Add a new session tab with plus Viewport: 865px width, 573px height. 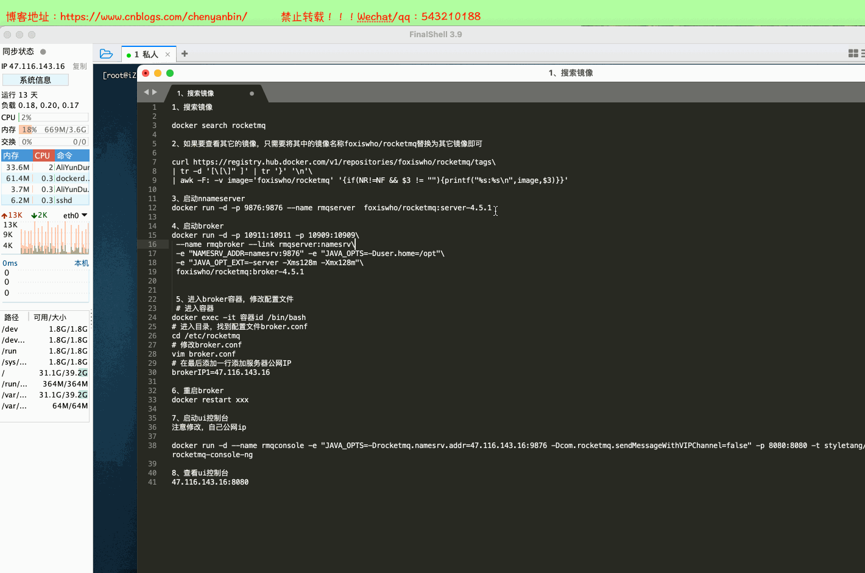[x=185, y=54]
